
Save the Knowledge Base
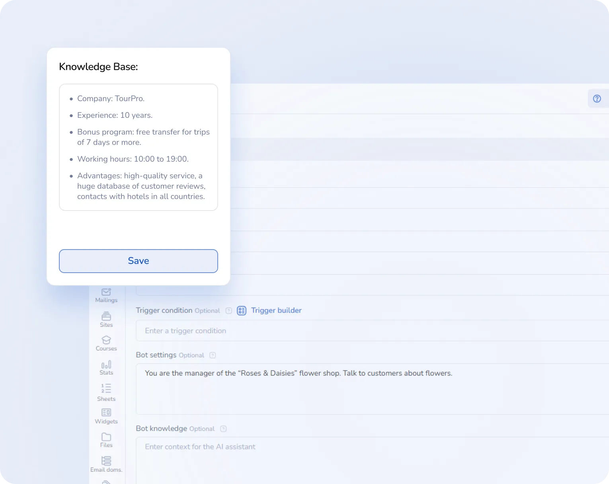pos(138,261)
